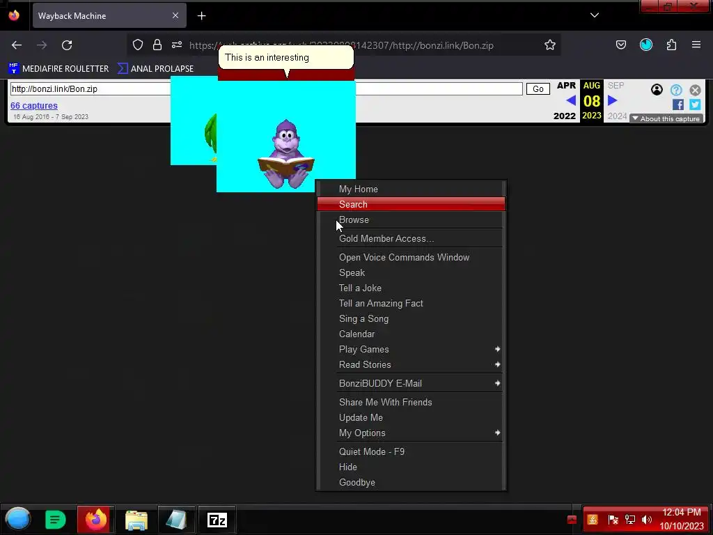Viewport: 713px width, 535px height.
Task: Close the Wayback toolbar with X icon
Action: tap(695, 90)
